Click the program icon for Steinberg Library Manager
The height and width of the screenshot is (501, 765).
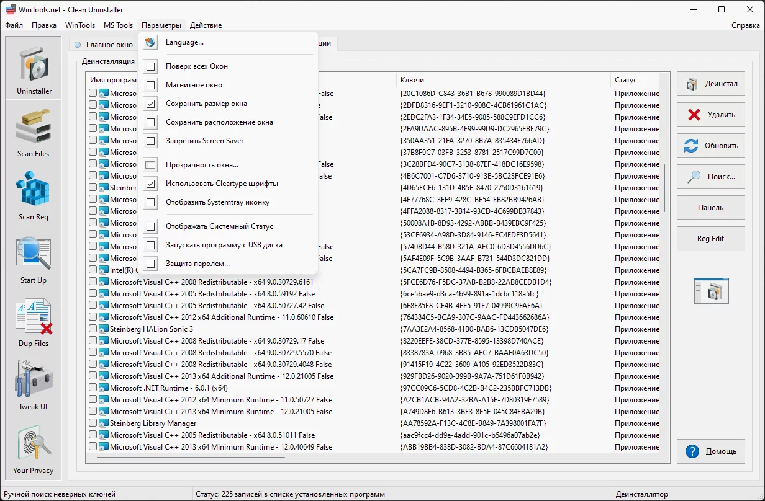(x=104, y=423)
